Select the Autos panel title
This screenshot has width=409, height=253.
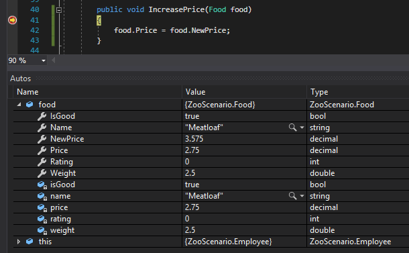pyautogui.click(x=20, y=79)
